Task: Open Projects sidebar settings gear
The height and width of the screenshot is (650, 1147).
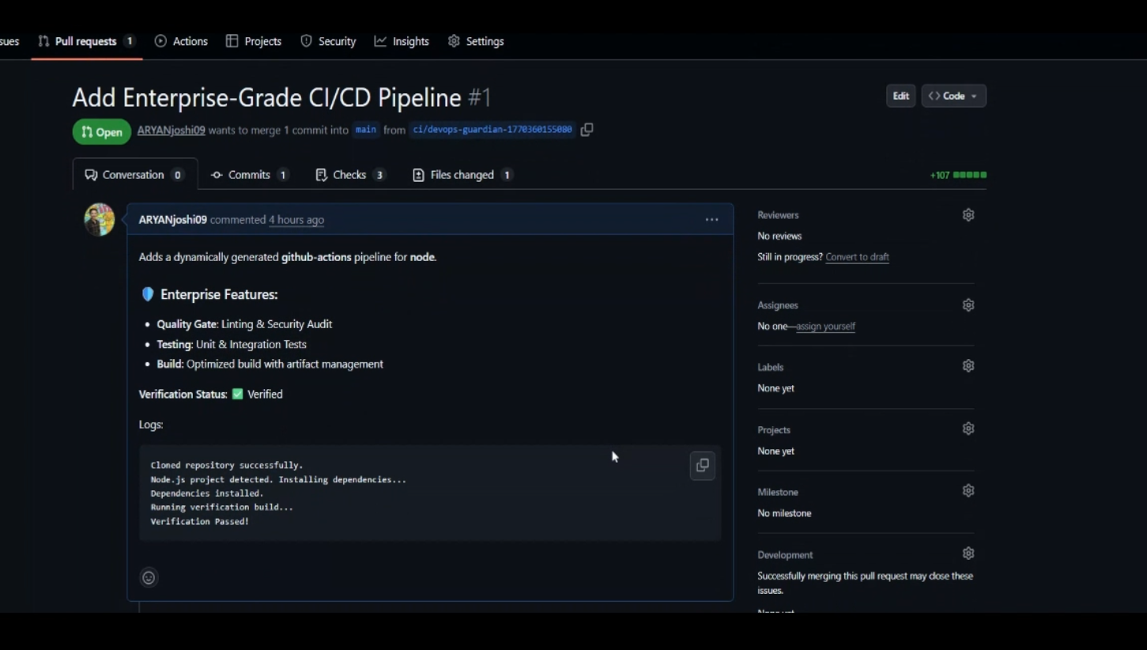Action: click(968, 429)
